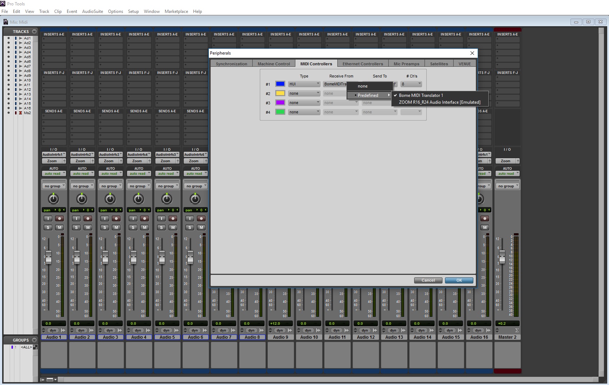Open controller #3 Type dropdown
This screenshot has height=385, width=609.
[x=304, y=103]
